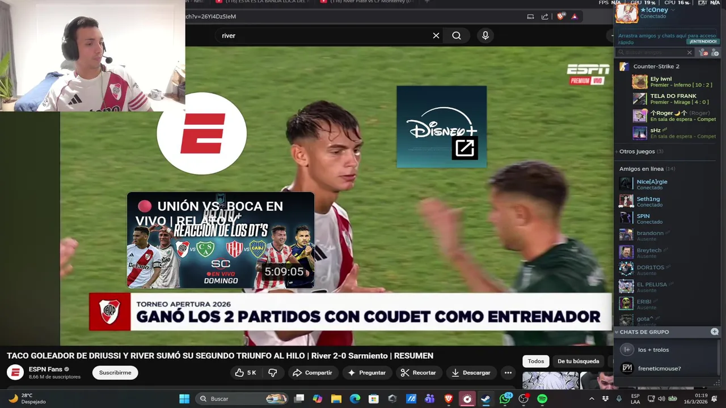Open Brave Rewards triangle icon
Viewport: 726px width, 408px height.
coord(574,16)
